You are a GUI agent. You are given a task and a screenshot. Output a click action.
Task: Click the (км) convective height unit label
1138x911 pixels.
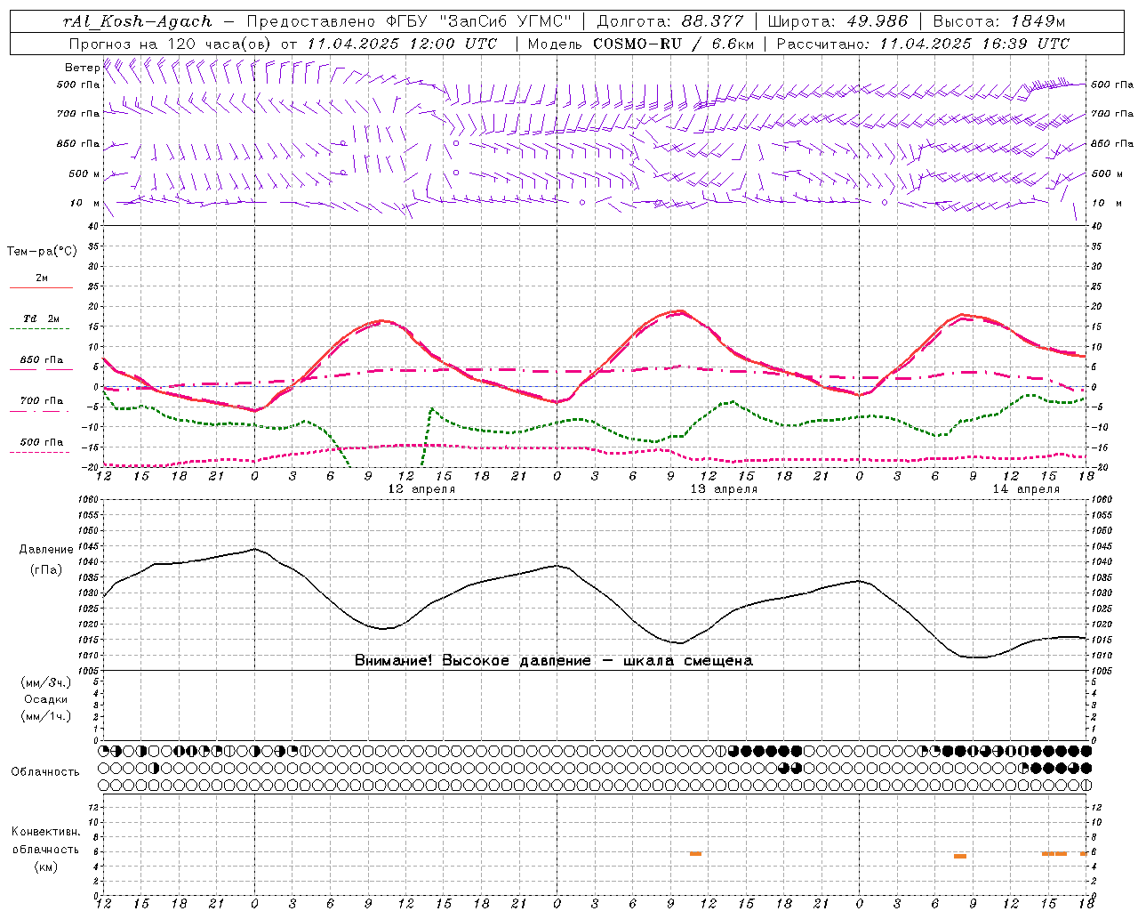pyautogui.click(x=45, y=867)
